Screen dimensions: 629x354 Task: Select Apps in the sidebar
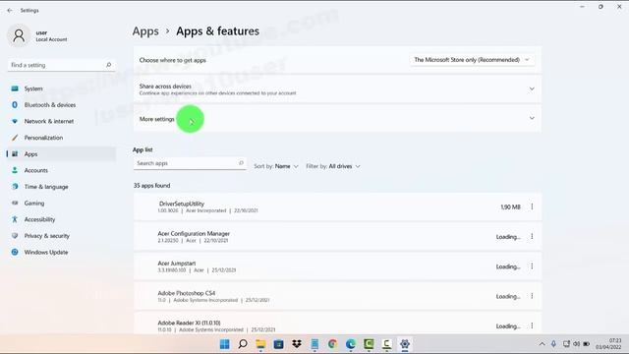tap(61, 154)
